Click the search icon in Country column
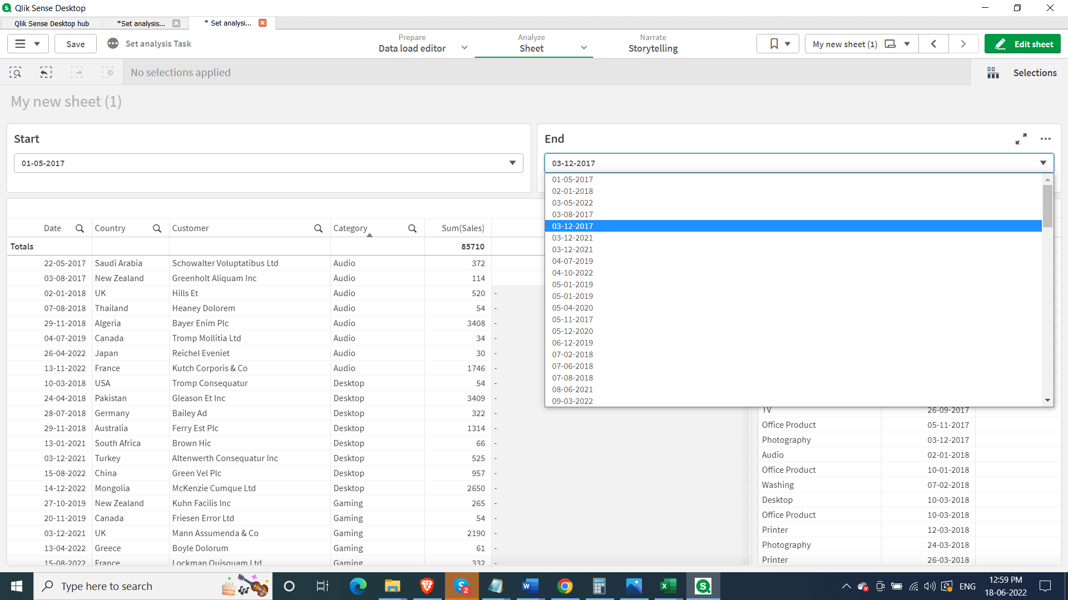This screenshot has width=1068, height=600. [157, 228]
